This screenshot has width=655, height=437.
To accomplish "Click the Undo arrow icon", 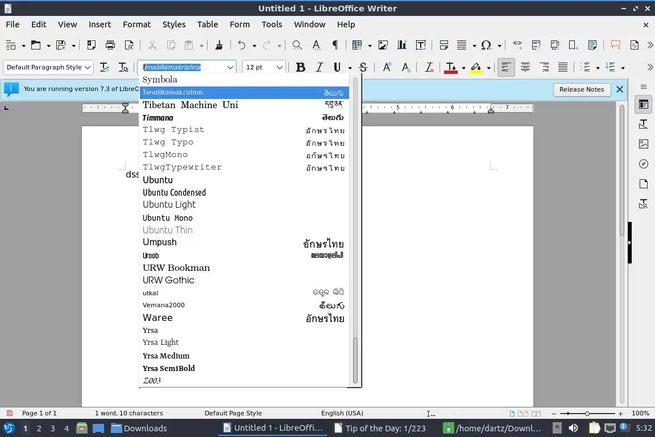I will (242, 45).
